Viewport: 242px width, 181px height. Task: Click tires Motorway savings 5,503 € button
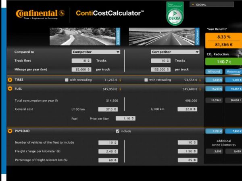point(234,80)
